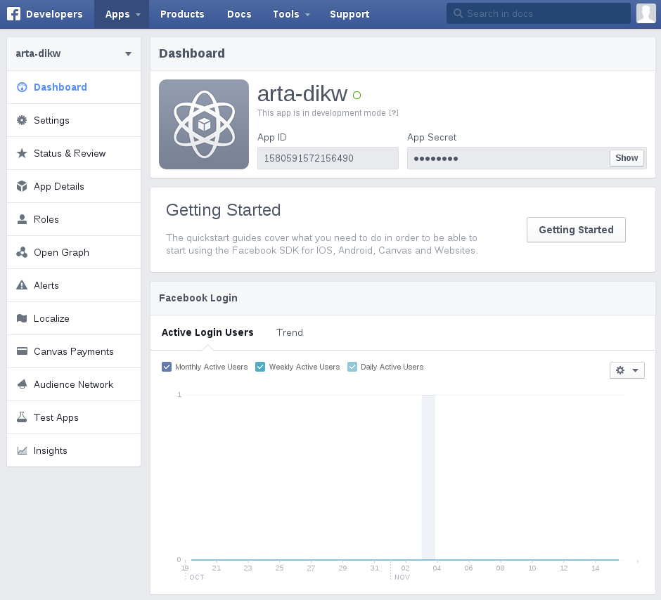Open Canvas Payments in sidebar
The height and width of the screenshot is (600, 661).
[x=22, y=351]
